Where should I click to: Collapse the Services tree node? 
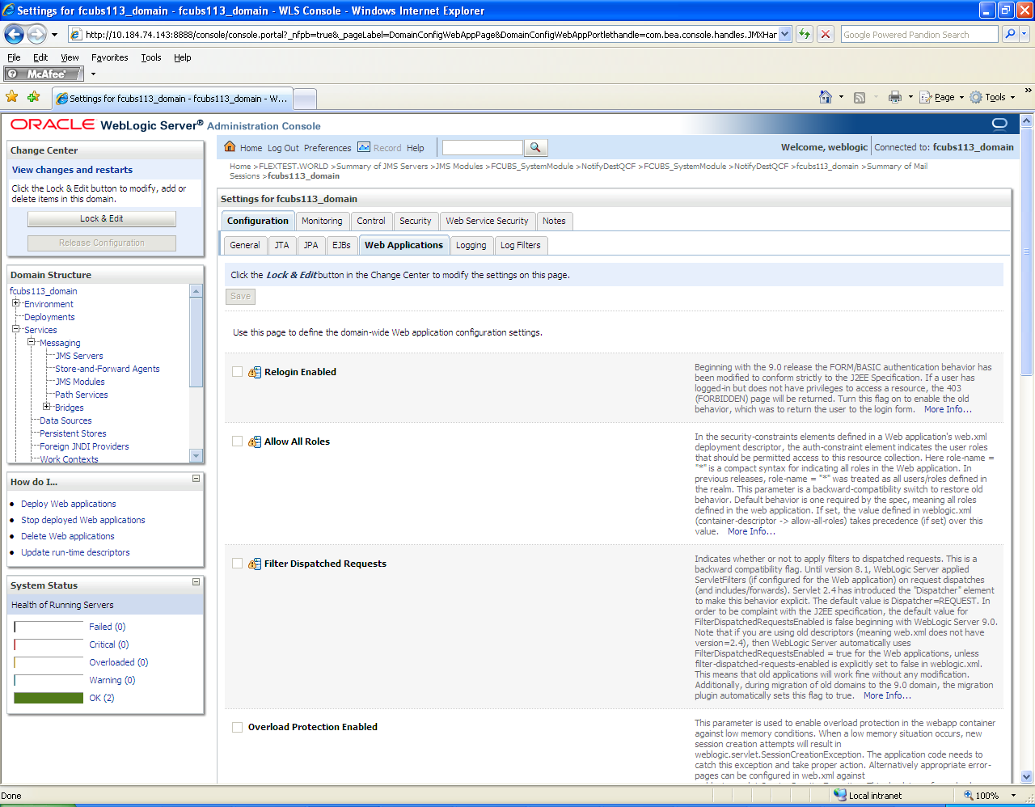point(15,329)
